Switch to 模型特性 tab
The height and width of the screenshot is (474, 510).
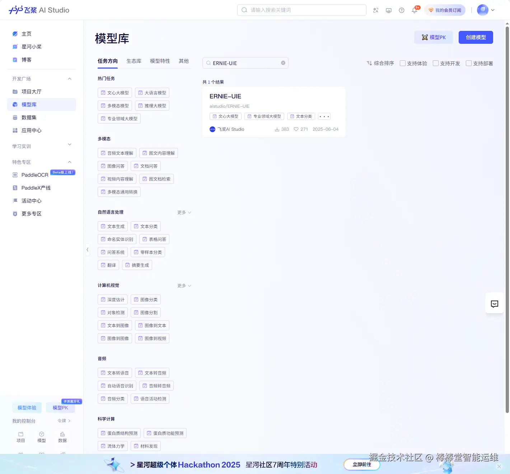pyautogui.click(x=160, y=61)
